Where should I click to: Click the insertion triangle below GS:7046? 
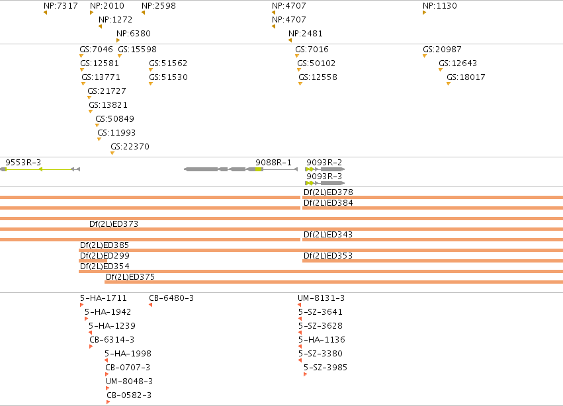(81, 56)
